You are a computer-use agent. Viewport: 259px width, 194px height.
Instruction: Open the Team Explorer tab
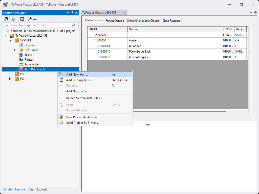tap(38, 189)
